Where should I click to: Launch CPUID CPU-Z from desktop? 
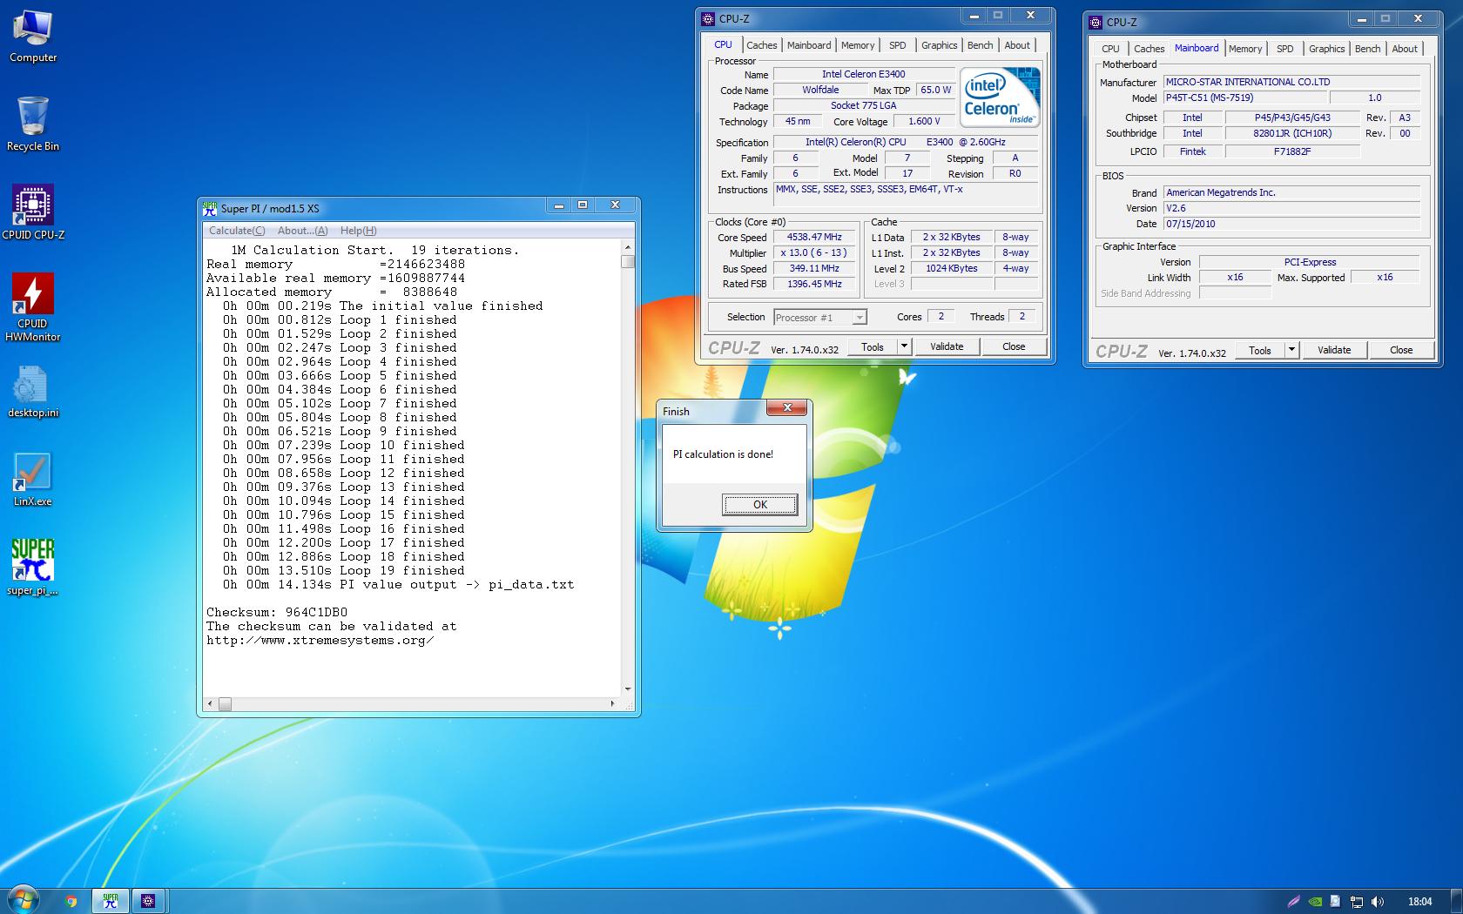pyautogui.click(x=33, y=212)
